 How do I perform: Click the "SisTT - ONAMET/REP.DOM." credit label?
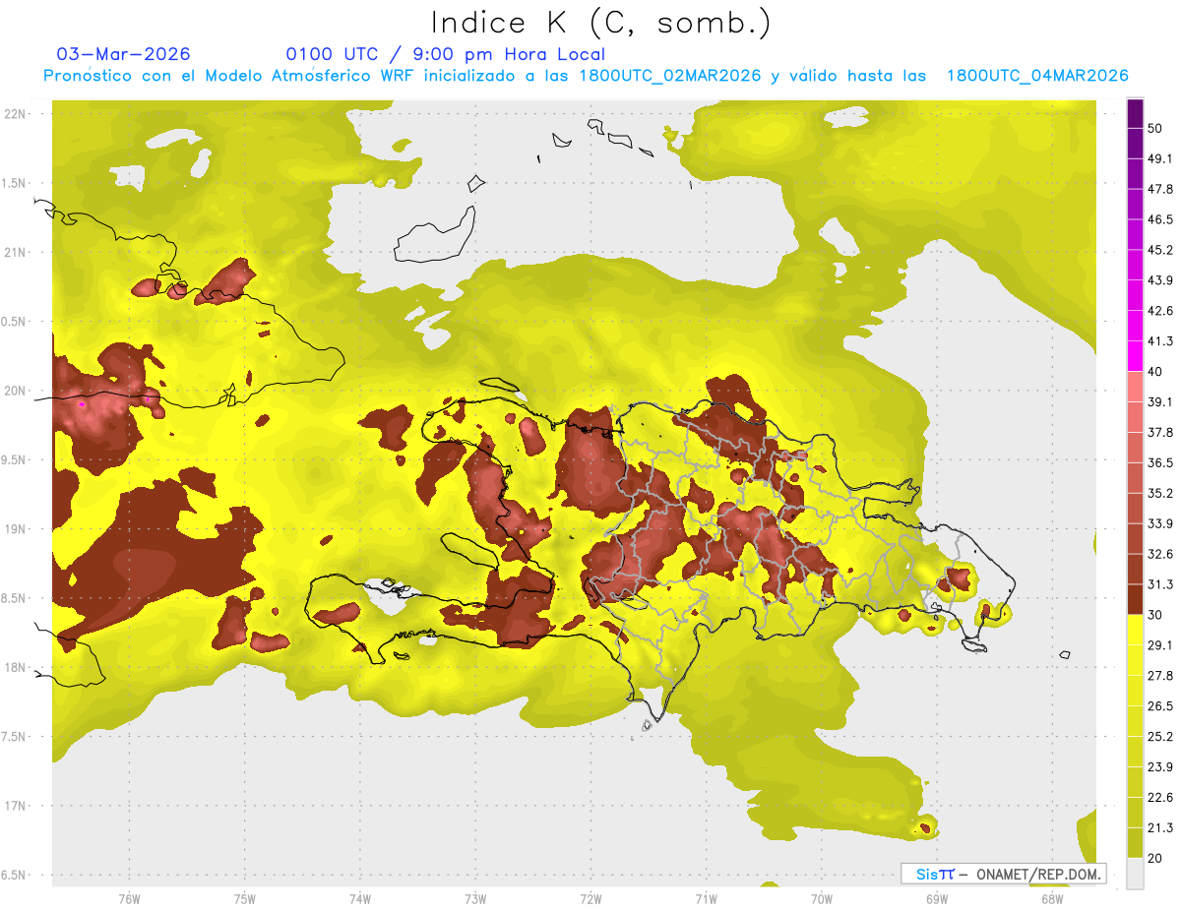tap(1004, 874)
